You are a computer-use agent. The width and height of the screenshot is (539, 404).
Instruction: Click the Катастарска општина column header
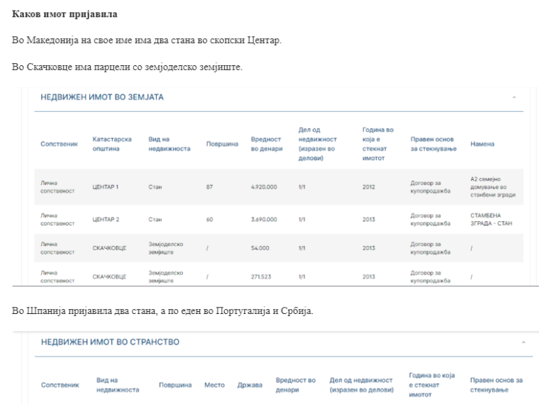pos(112,144)
